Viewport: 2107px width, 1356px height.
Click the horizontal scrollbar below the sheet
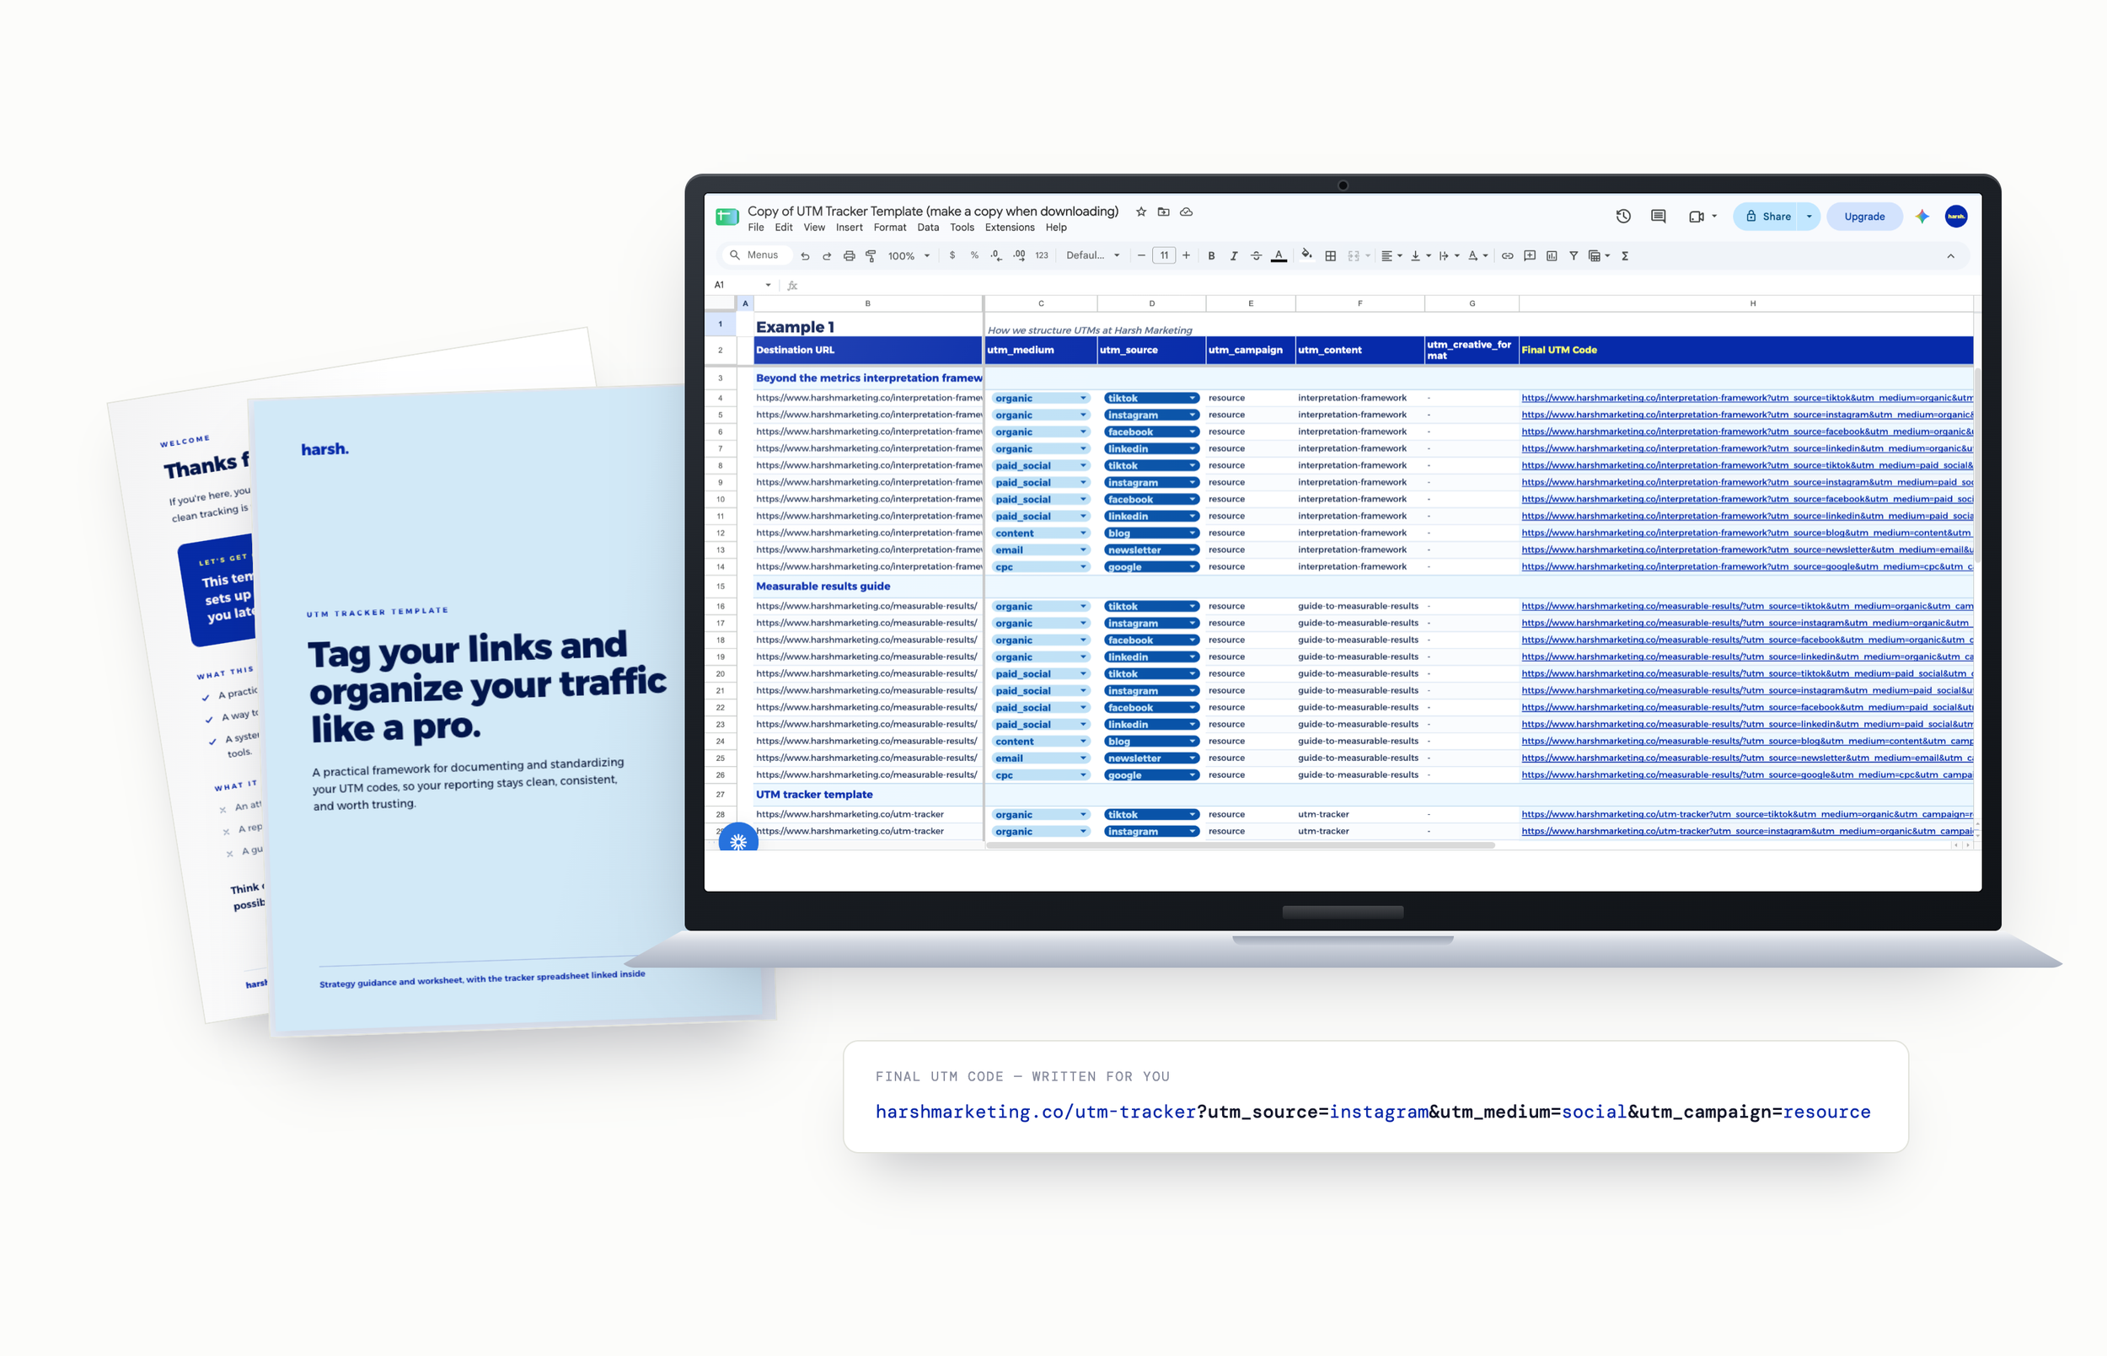(x=1240, y=845)
